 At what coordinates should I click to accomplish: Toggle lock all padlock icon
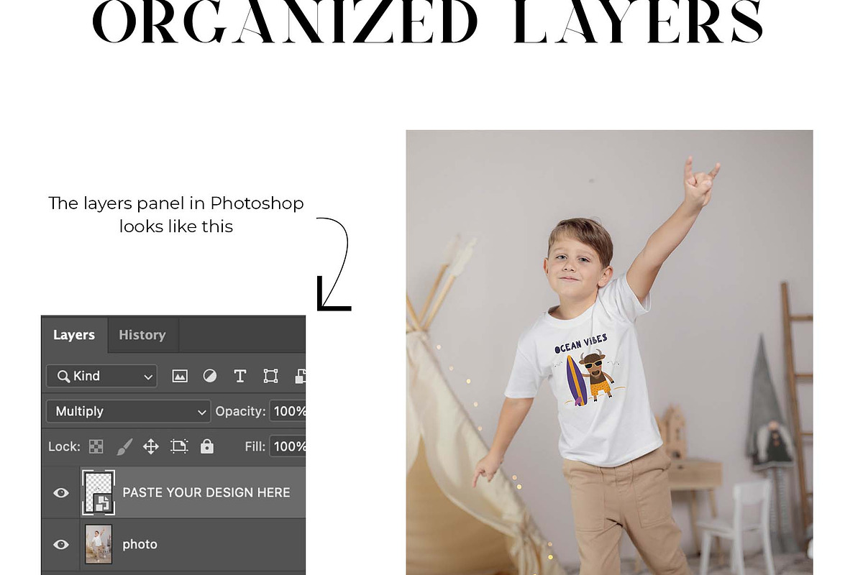207,446
